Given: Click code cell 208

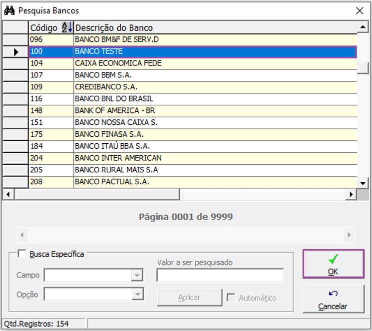Looking at the screenshot, I should point(51,182).
